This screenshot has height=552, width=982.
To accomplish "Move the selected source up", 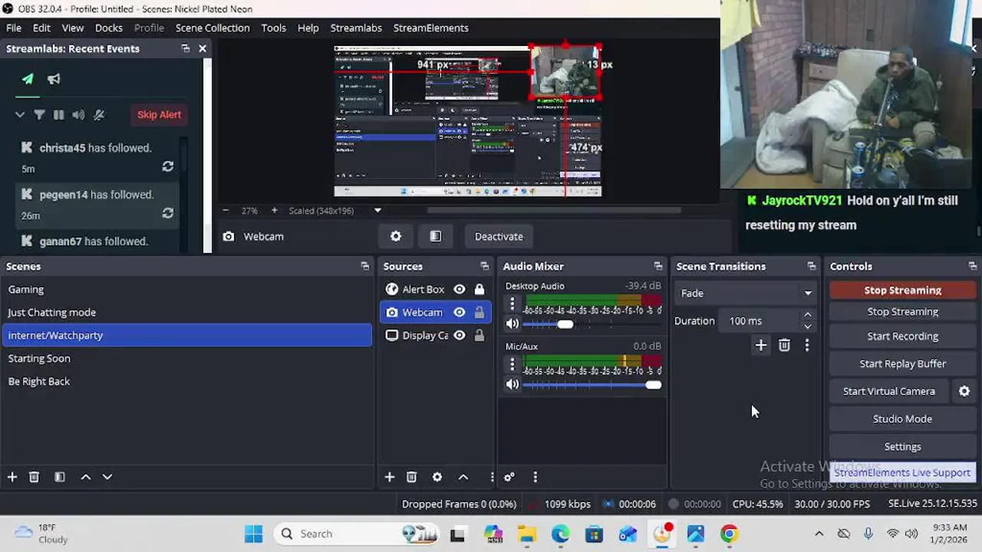I will [x=463, y=477].
